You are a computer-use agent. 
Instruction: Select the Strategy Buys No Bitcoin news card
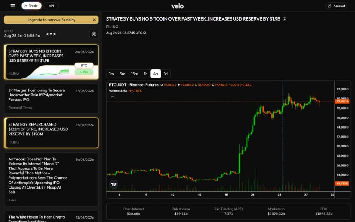coord(51,62)
